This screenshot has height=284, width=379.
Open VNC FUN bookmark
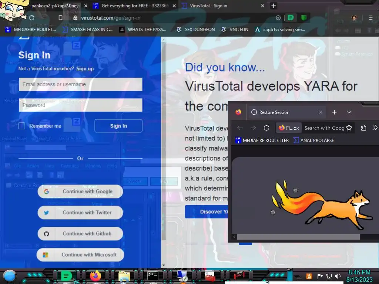point(235,30)
